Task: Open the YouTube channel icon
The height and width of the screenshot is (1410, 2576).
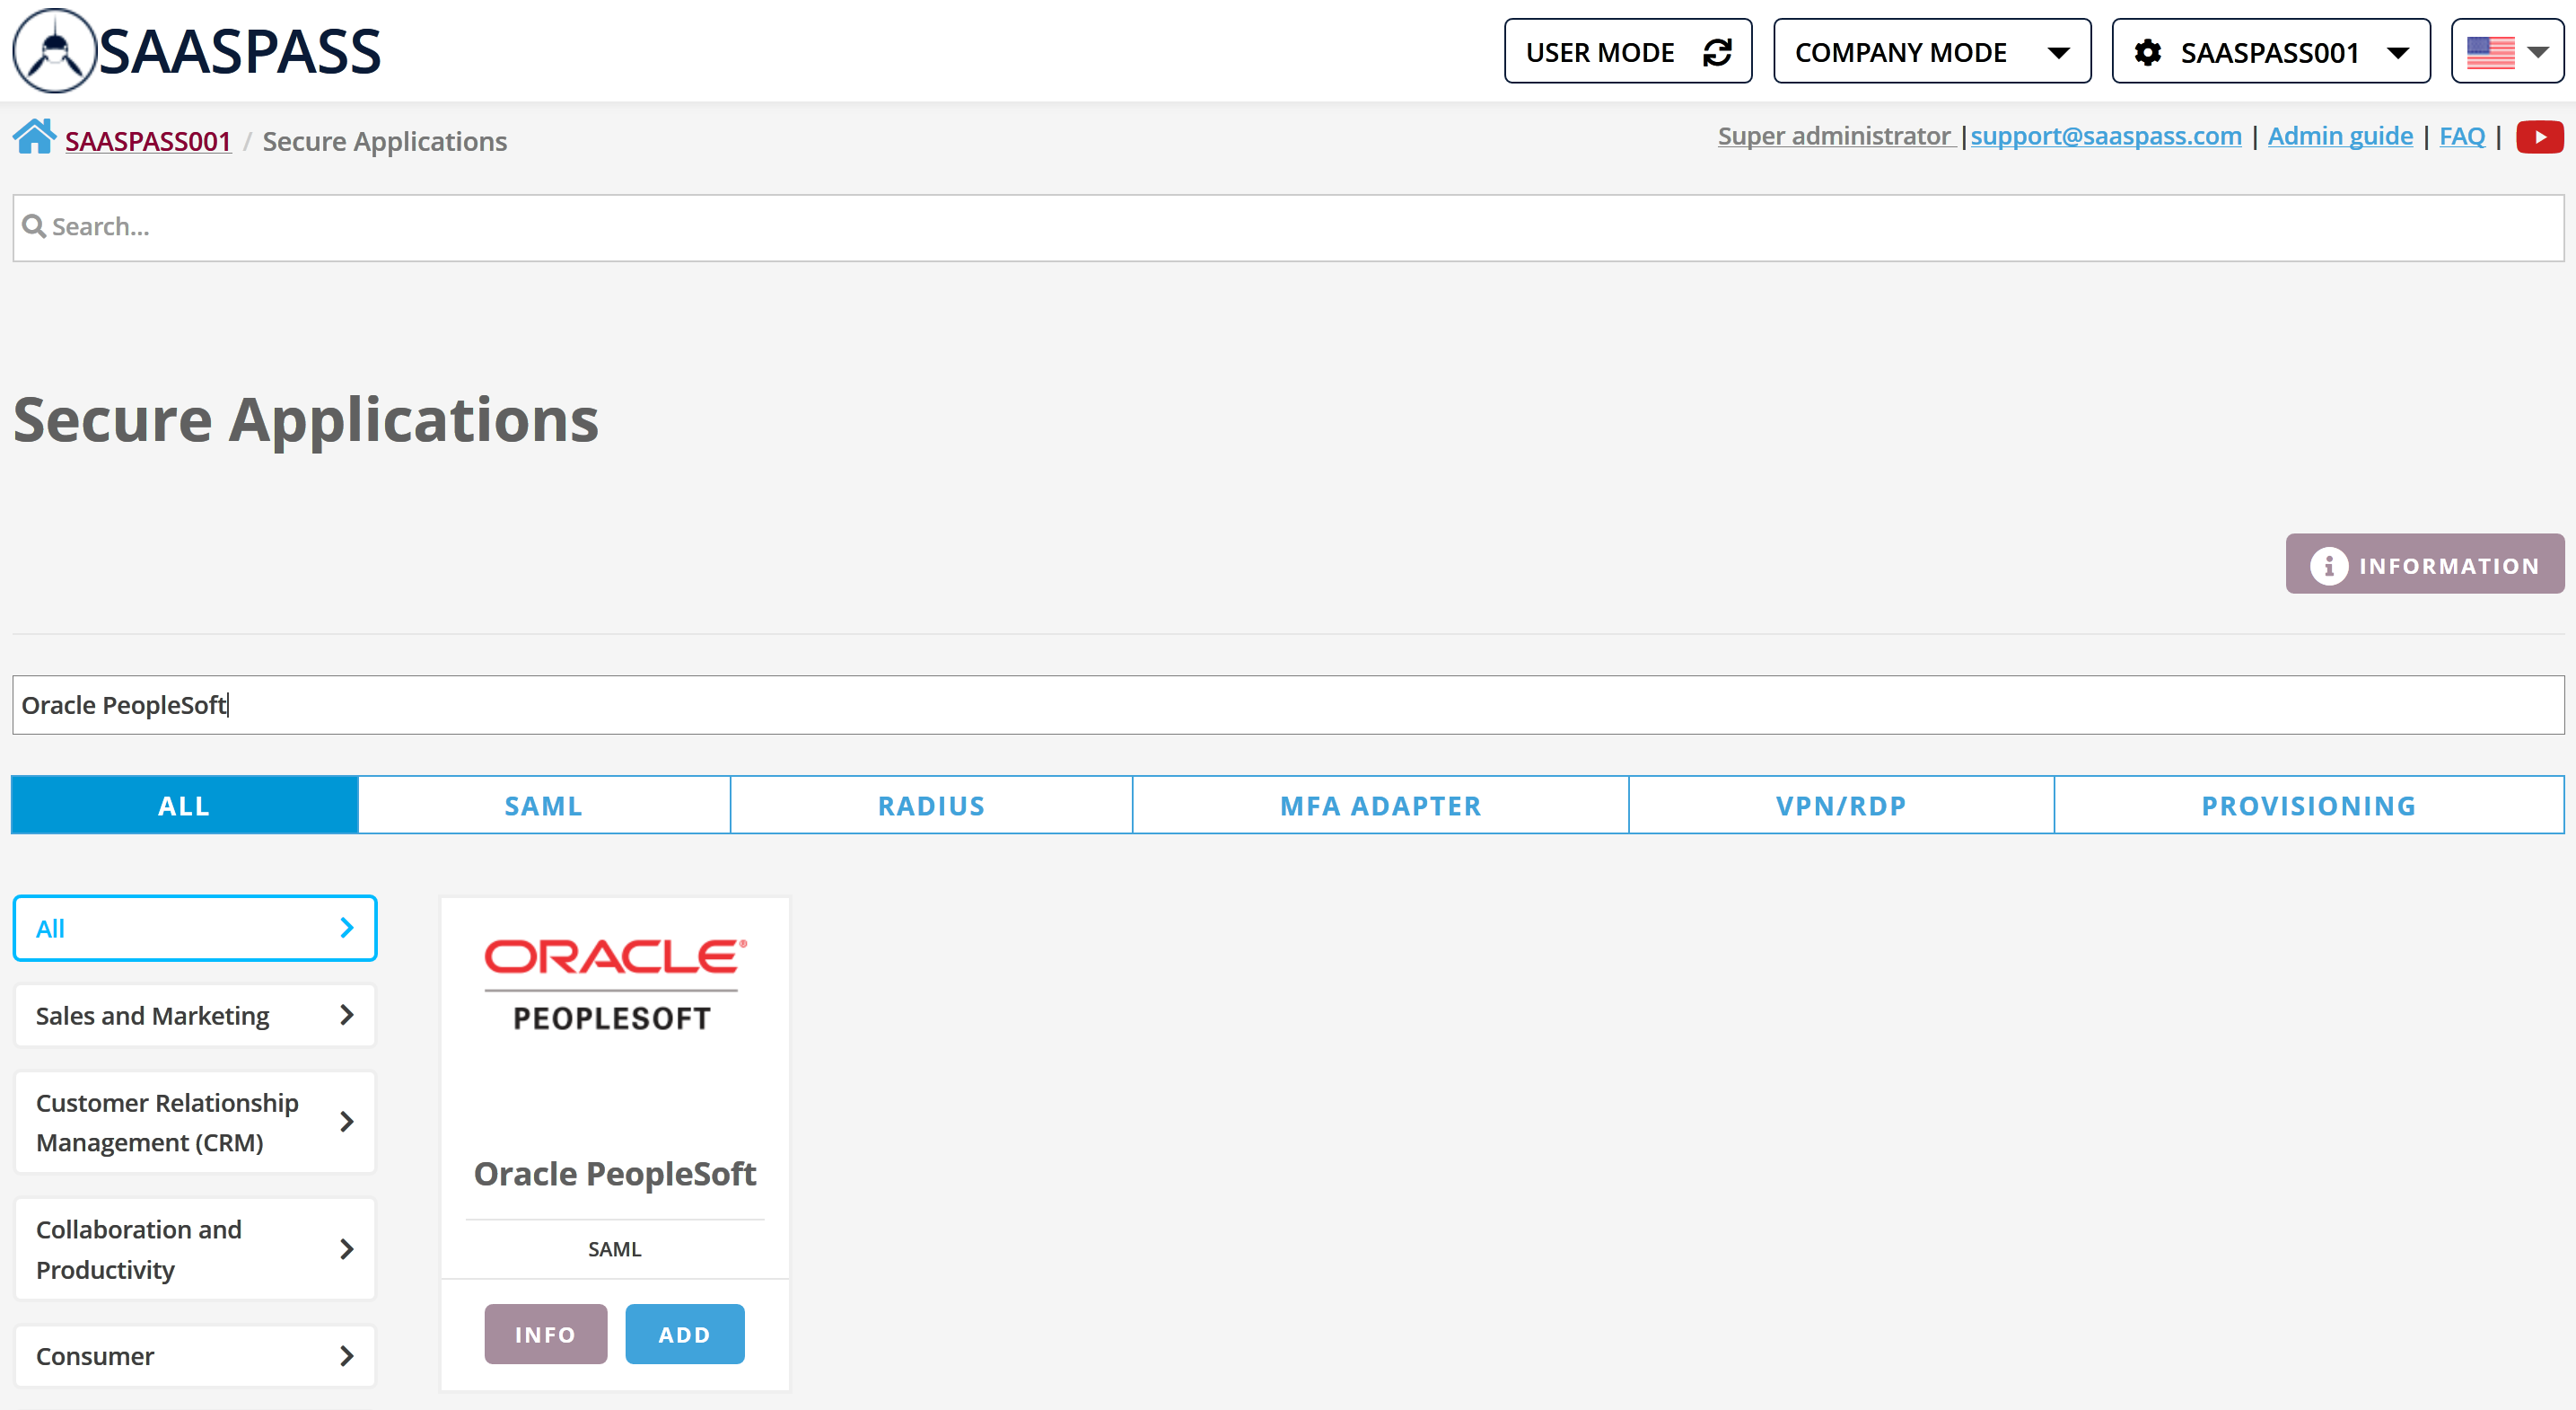Action: pos(2539,137)
